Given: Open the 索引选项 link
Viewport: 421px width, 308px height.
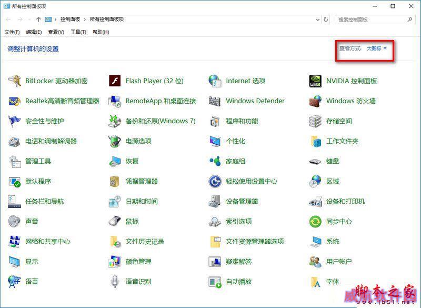Looking at the screenshot, I should tap(239, 222).
